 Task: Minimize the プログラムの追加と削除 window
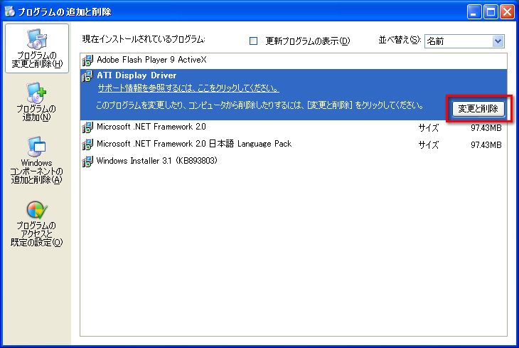pyautogui.click(x=474, y=12)
